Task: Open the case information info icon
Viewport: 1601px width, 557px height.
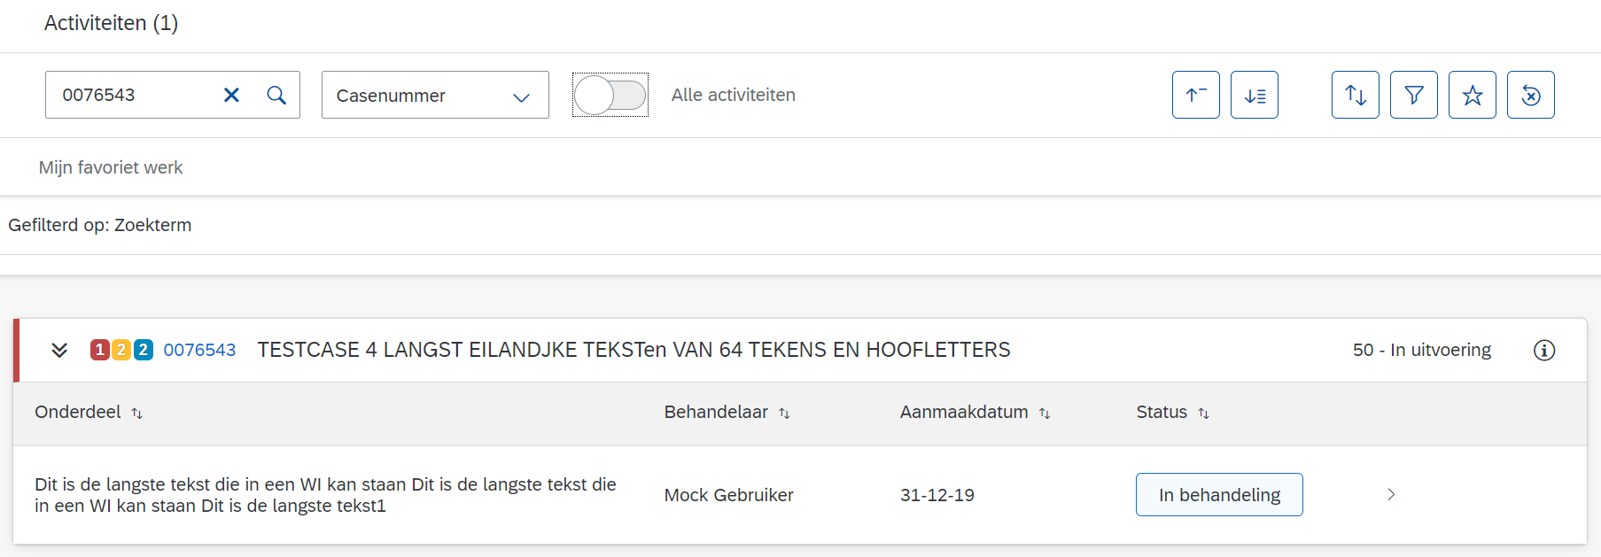Action: [1544, 350]
